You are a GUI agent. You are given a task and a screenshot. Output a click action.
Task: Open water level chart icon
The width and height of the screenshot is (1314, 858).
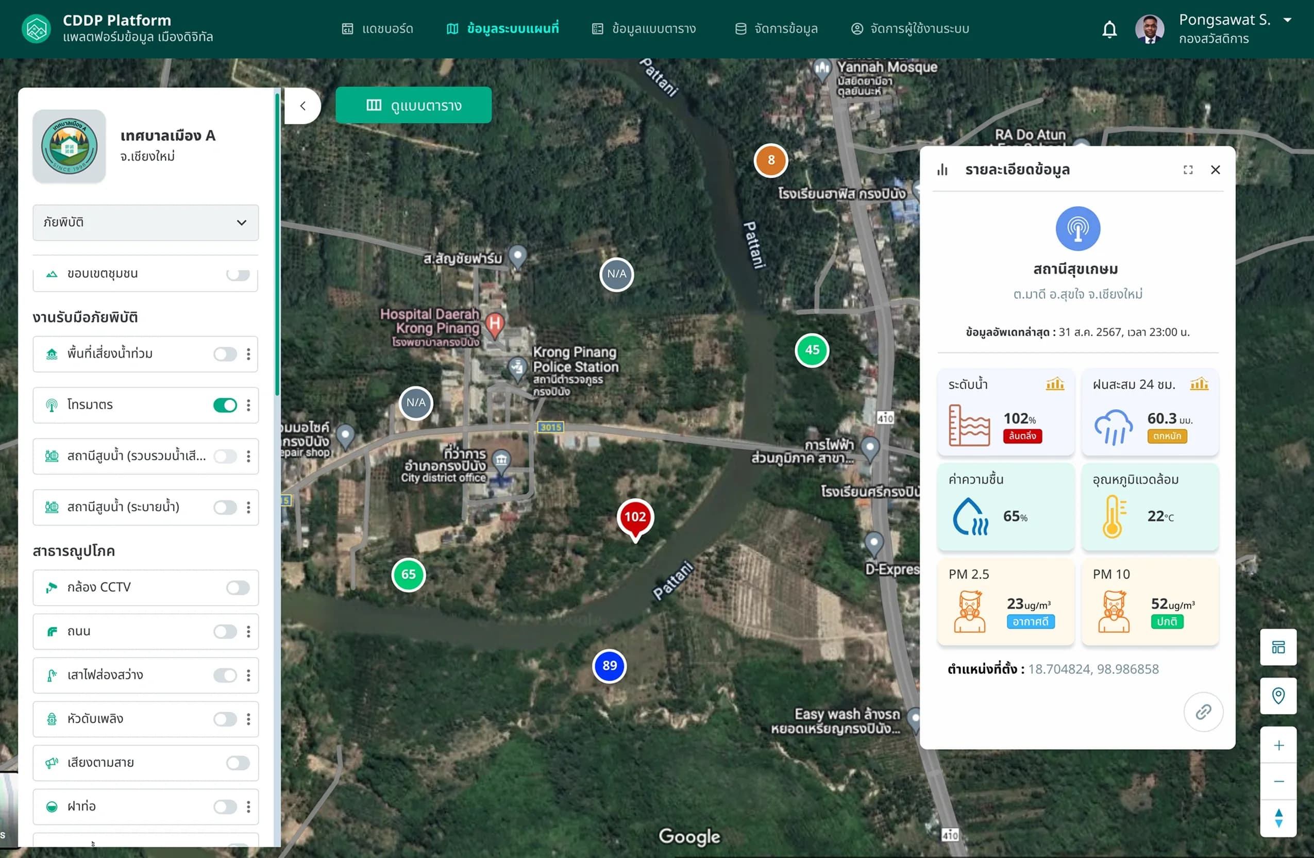[x=1054, y=384]
